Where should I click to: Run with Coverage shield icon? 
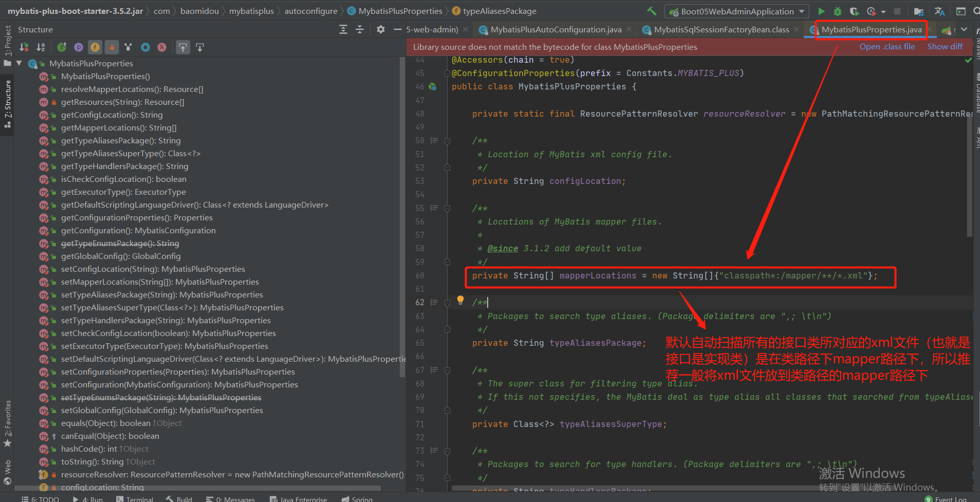(x=854, y=11)
